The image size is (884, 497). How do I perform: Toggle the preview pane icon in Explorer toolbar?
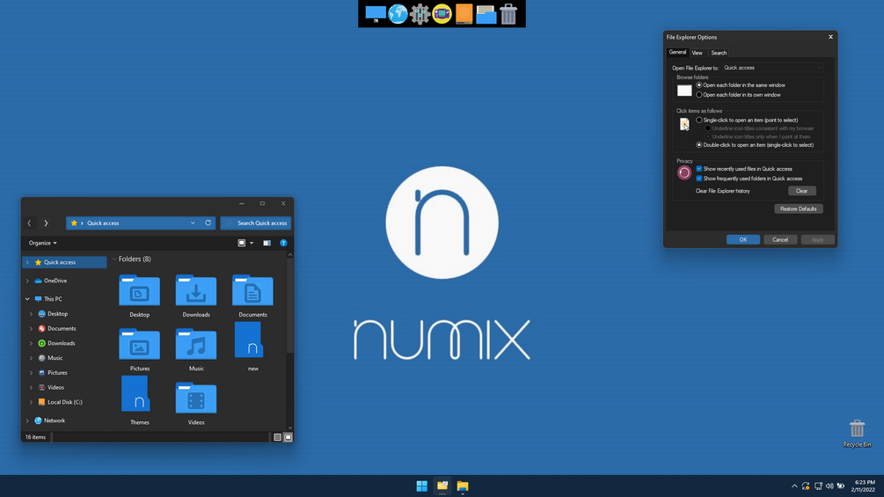pos(267,243)
